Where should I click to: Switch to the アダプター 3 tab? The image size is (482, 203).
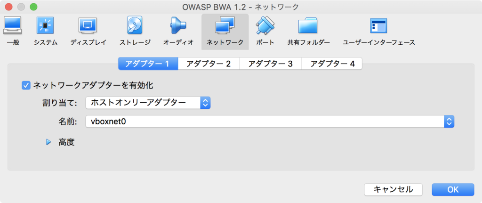[x=271, y=64]
